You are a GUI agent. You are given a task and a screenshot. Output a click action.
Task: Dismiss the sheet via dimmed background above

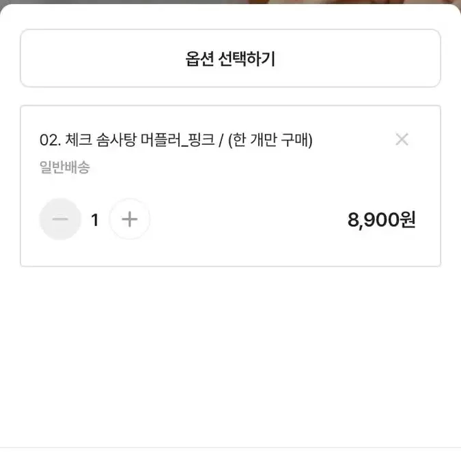click(230, 2)
